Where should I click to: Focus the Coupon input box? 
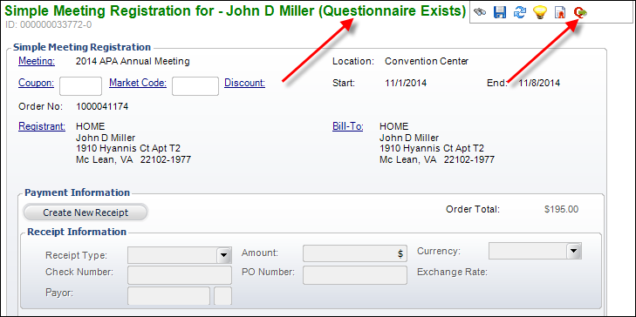[81, 86]
